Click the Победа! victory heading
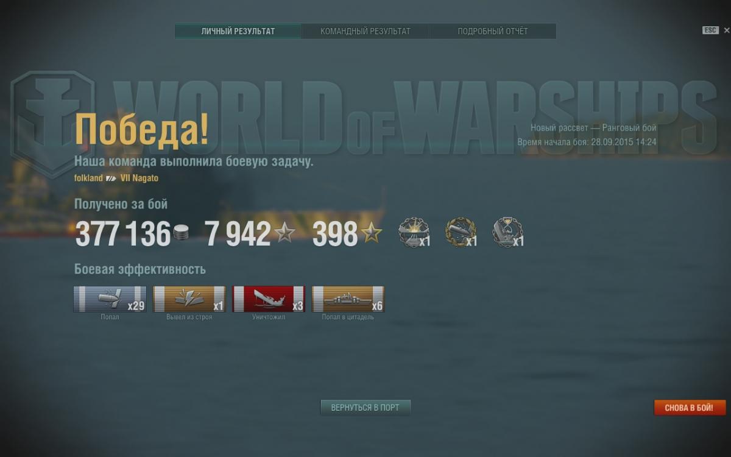The height and width of the screenshot is (457, 731). 141,130
